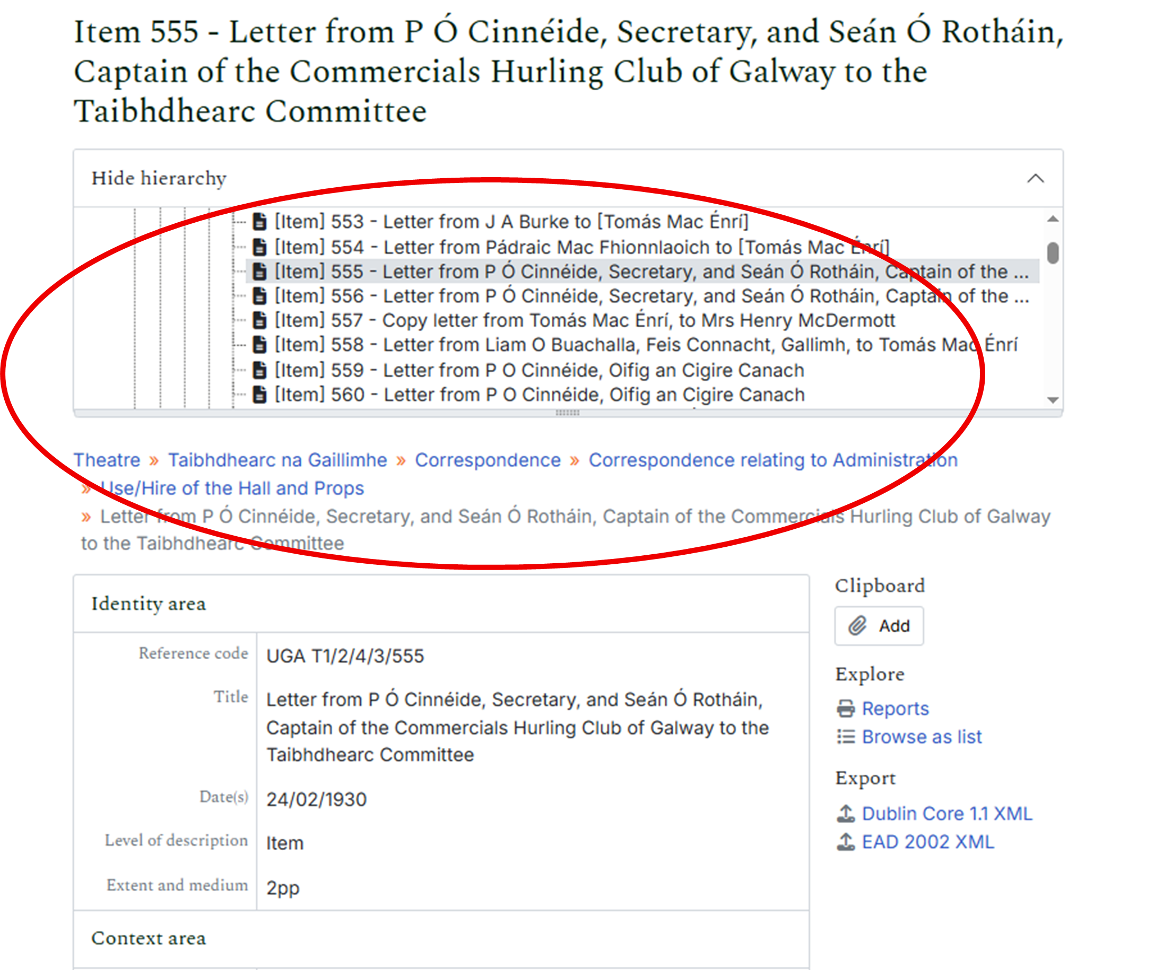Image resolution: width=1155 pixels, height=970 pixels.
Task: Click the upload icon beside EAD 2002 XML
Action: [845, 842]
